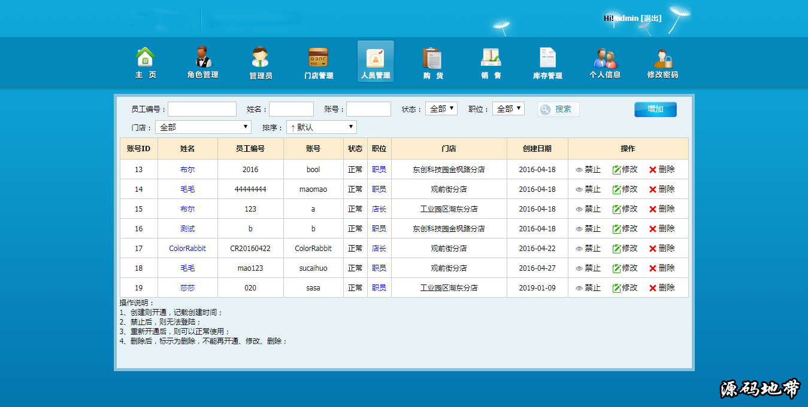
Task: Select store cell 工业园区湖东分店 in row 15
Action: 449,209
